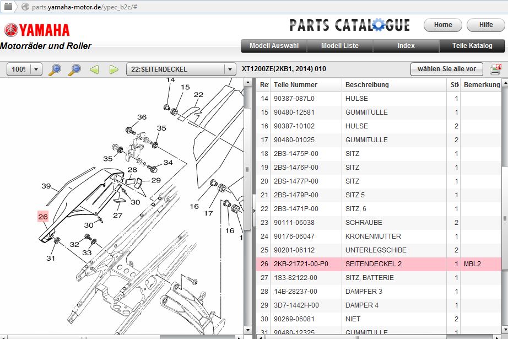Switch to the Modell Auswahl tab
Image resolution: width=508 pixels, height=339 pixels.
(x=274, y=46)
